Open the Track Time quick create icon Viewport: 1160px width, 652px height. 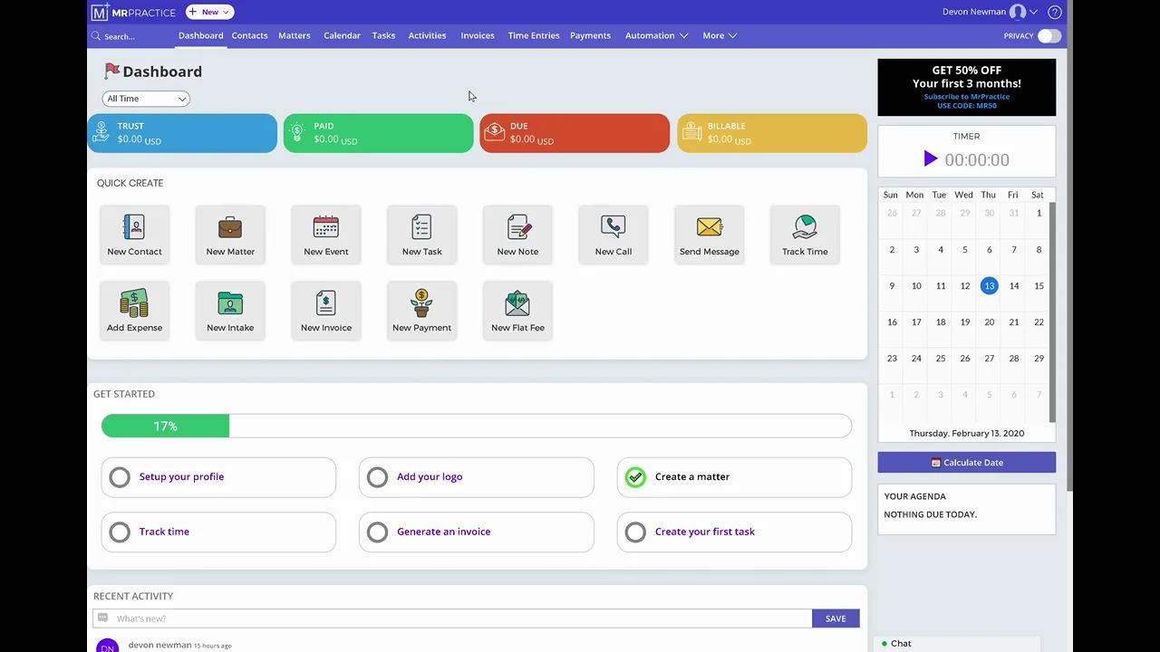tap(805, 226)
